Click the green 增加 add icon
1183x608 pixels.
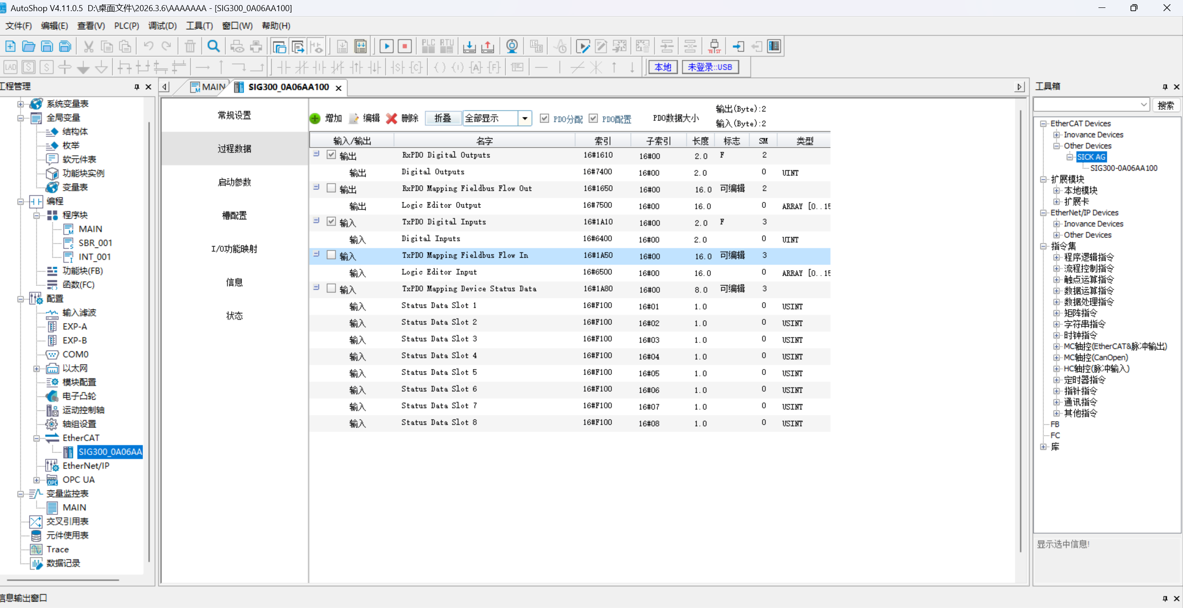tap(315, 118)
